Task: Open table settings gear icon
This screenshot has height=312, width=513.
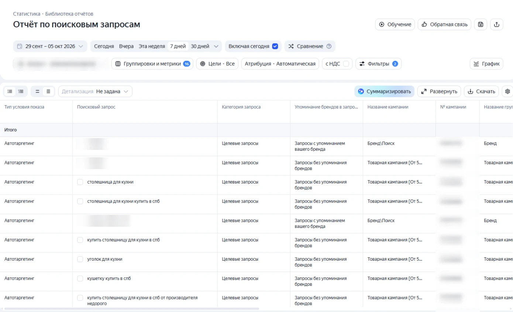Action: [x=508, y=92]
